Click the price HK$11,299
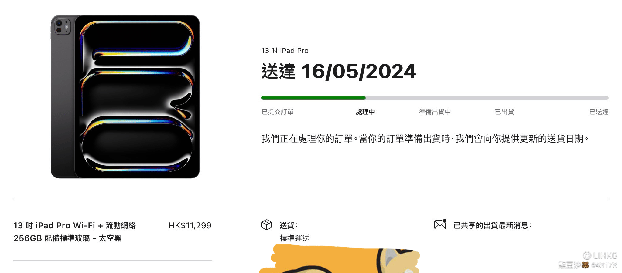This screenshot has height=273, width=622. [190, 225]
